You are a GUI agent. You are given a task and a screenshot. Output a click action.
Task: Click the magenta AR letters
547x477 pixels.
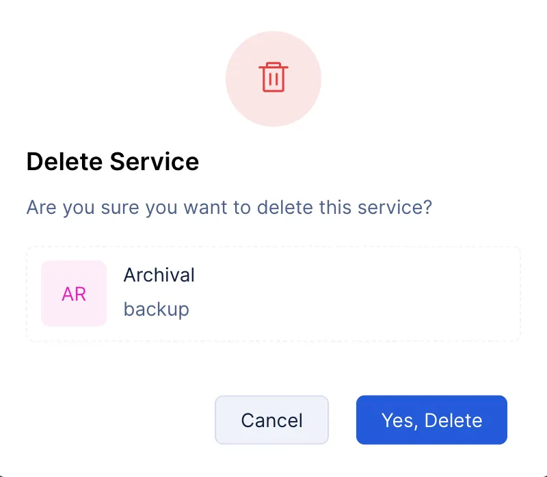74,294
